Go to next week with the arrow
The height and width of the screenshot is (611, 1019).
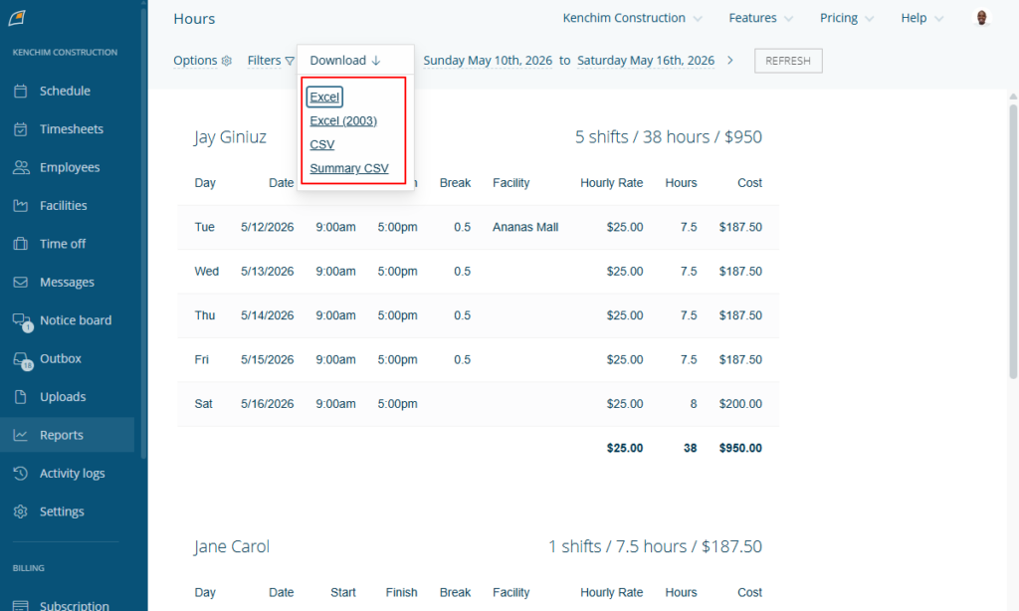(730, 61)
